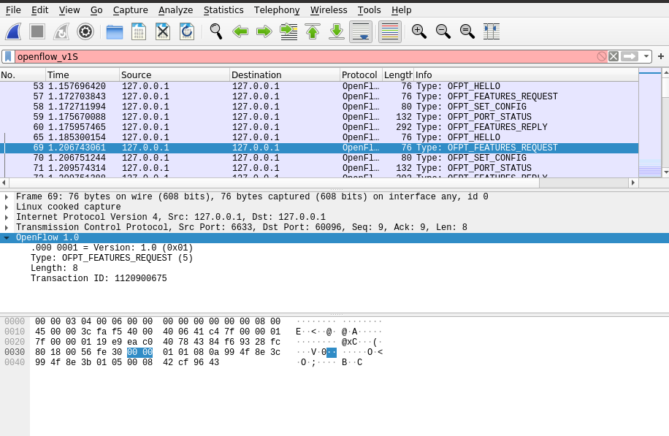Screen dimensions: 669x436
Task: Sort by the Protocol column header
Action: click(361, 75)
